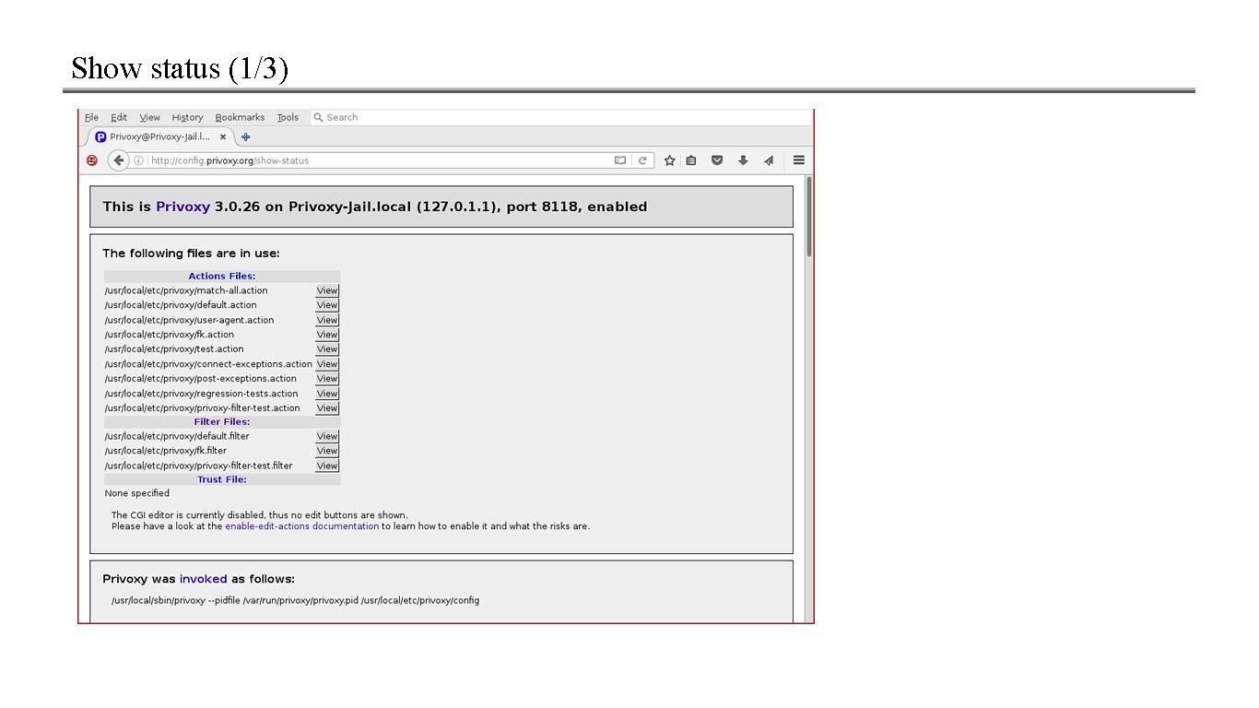This screenshot has height=708, width=1259.
Task: Show site information icon in address bar
Action: (x=138, y=160)
